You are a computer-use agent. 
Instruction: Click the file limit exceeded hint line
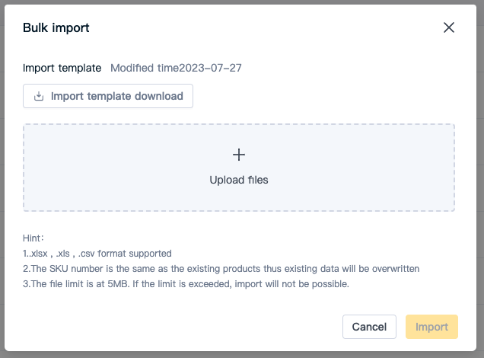pos(186,284)
